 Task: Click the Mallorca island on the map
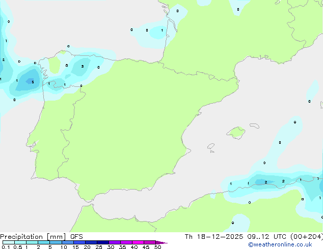click(x=236, y=133)
